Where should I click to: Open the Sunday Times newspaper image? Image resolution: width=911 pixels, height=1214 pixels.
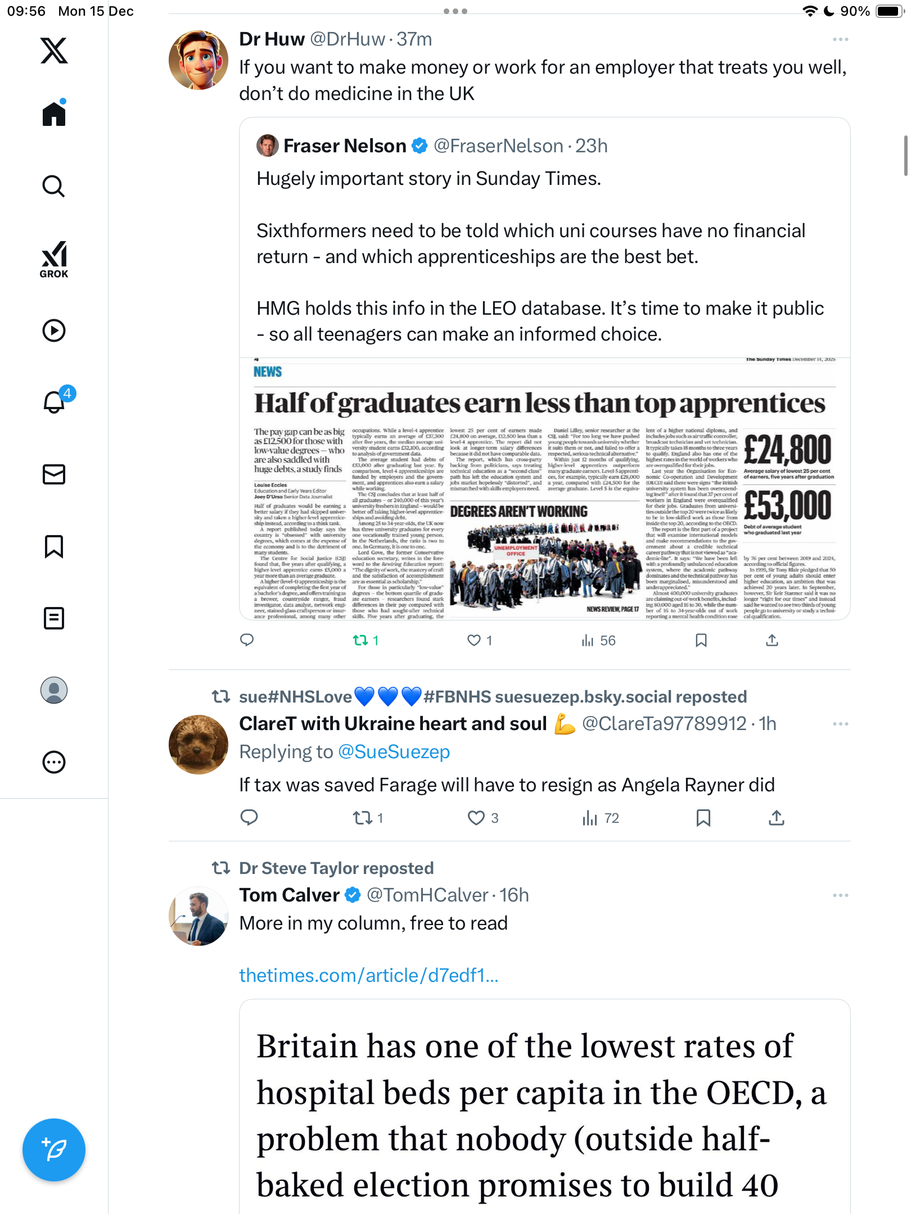click(544, 489)
